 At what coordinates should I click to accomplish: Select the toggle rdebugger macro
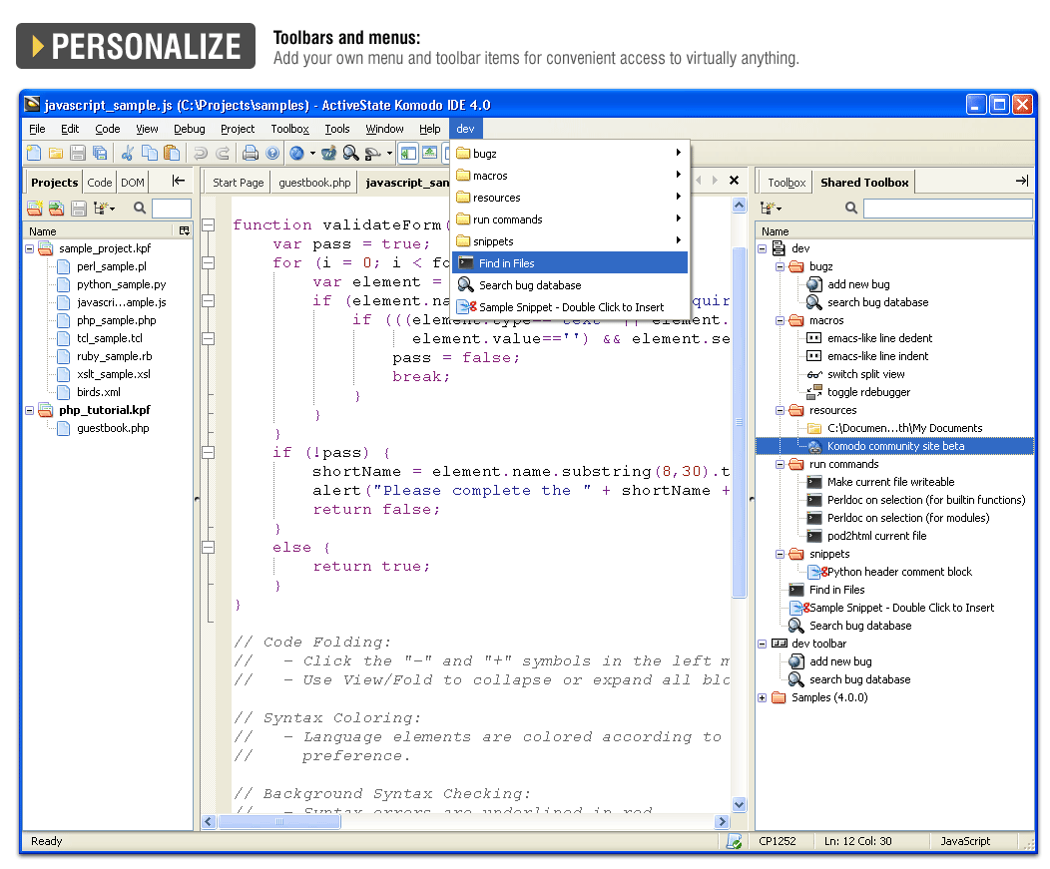point(868,392)
